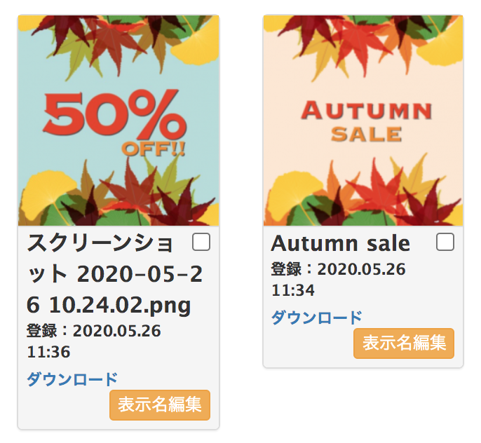Click the orange SALE word in banner
Viewport: 481px width, 443px height.
pos(367,135)
